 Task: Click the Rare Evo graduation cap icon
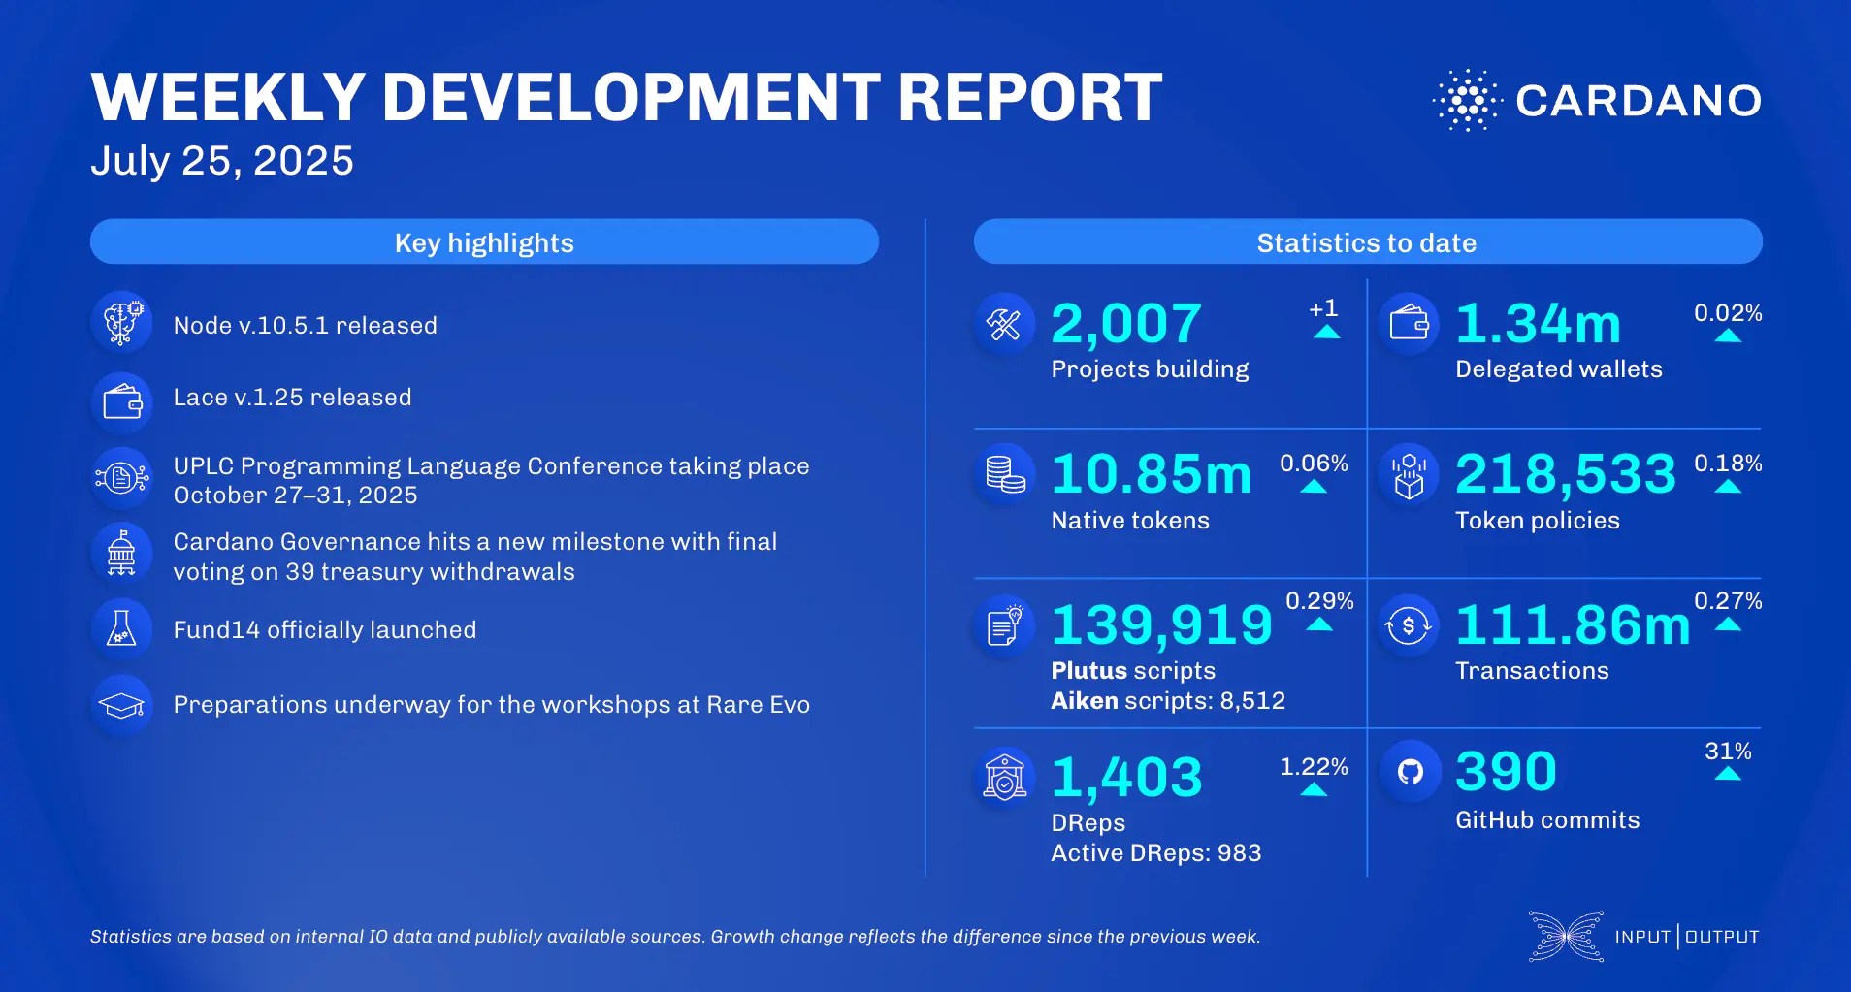click(123, 705)
